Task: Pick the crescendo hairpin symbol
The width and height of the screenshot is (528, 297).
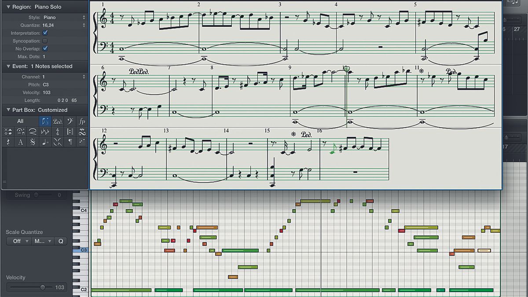Action: tap(32, 131)
